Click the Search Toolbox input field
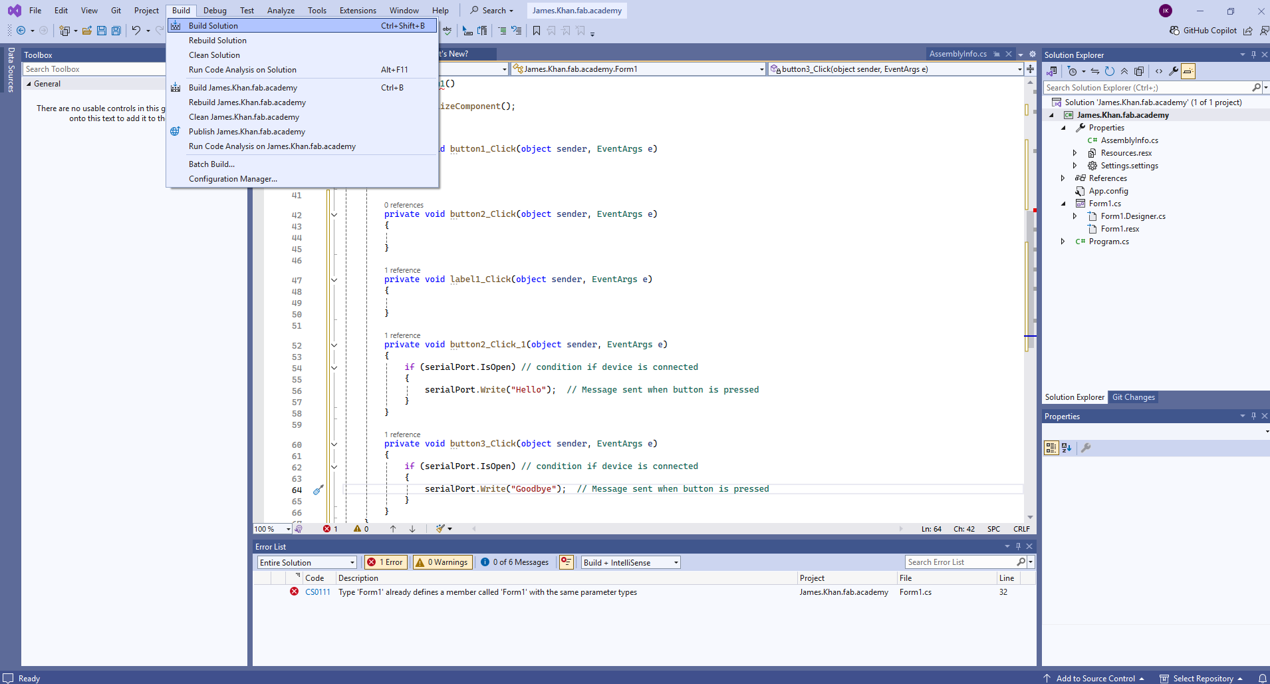Image resolution: width=1270 pixels, height=684 pixels. click(x=94, y=69)
